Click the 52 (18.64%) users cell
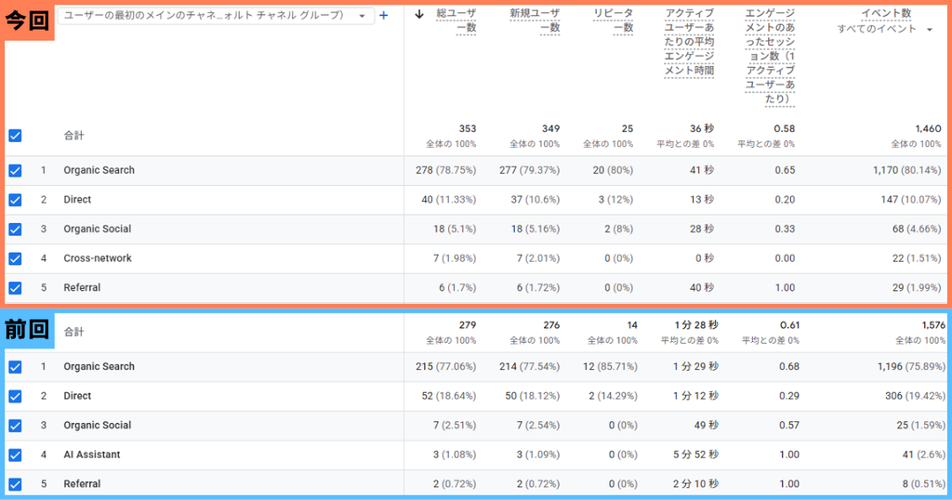The image size is (952, 500). 449,396
